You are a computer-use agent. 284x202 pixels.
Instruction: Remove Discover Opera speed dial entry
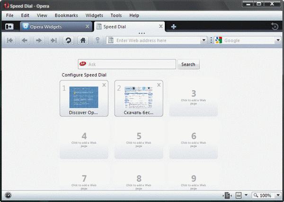[104, 85]
